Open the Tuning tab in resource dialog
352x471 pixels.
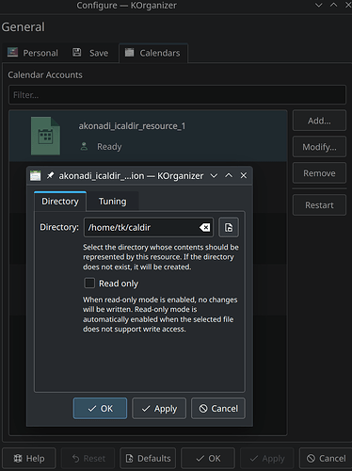click(x=112, y=202)
